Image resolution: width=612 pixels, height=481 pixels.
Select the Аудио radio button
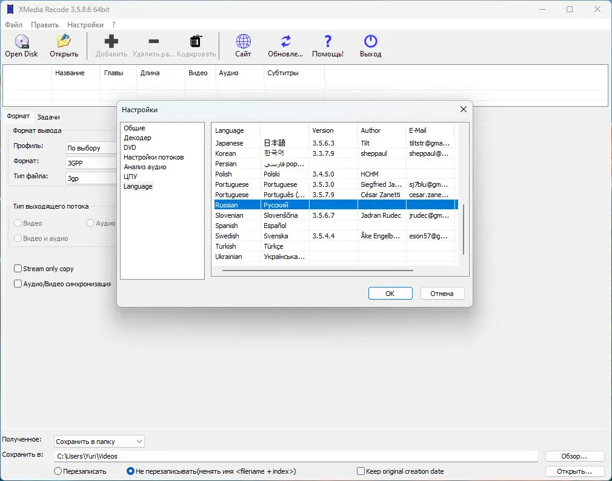[90, 223]
